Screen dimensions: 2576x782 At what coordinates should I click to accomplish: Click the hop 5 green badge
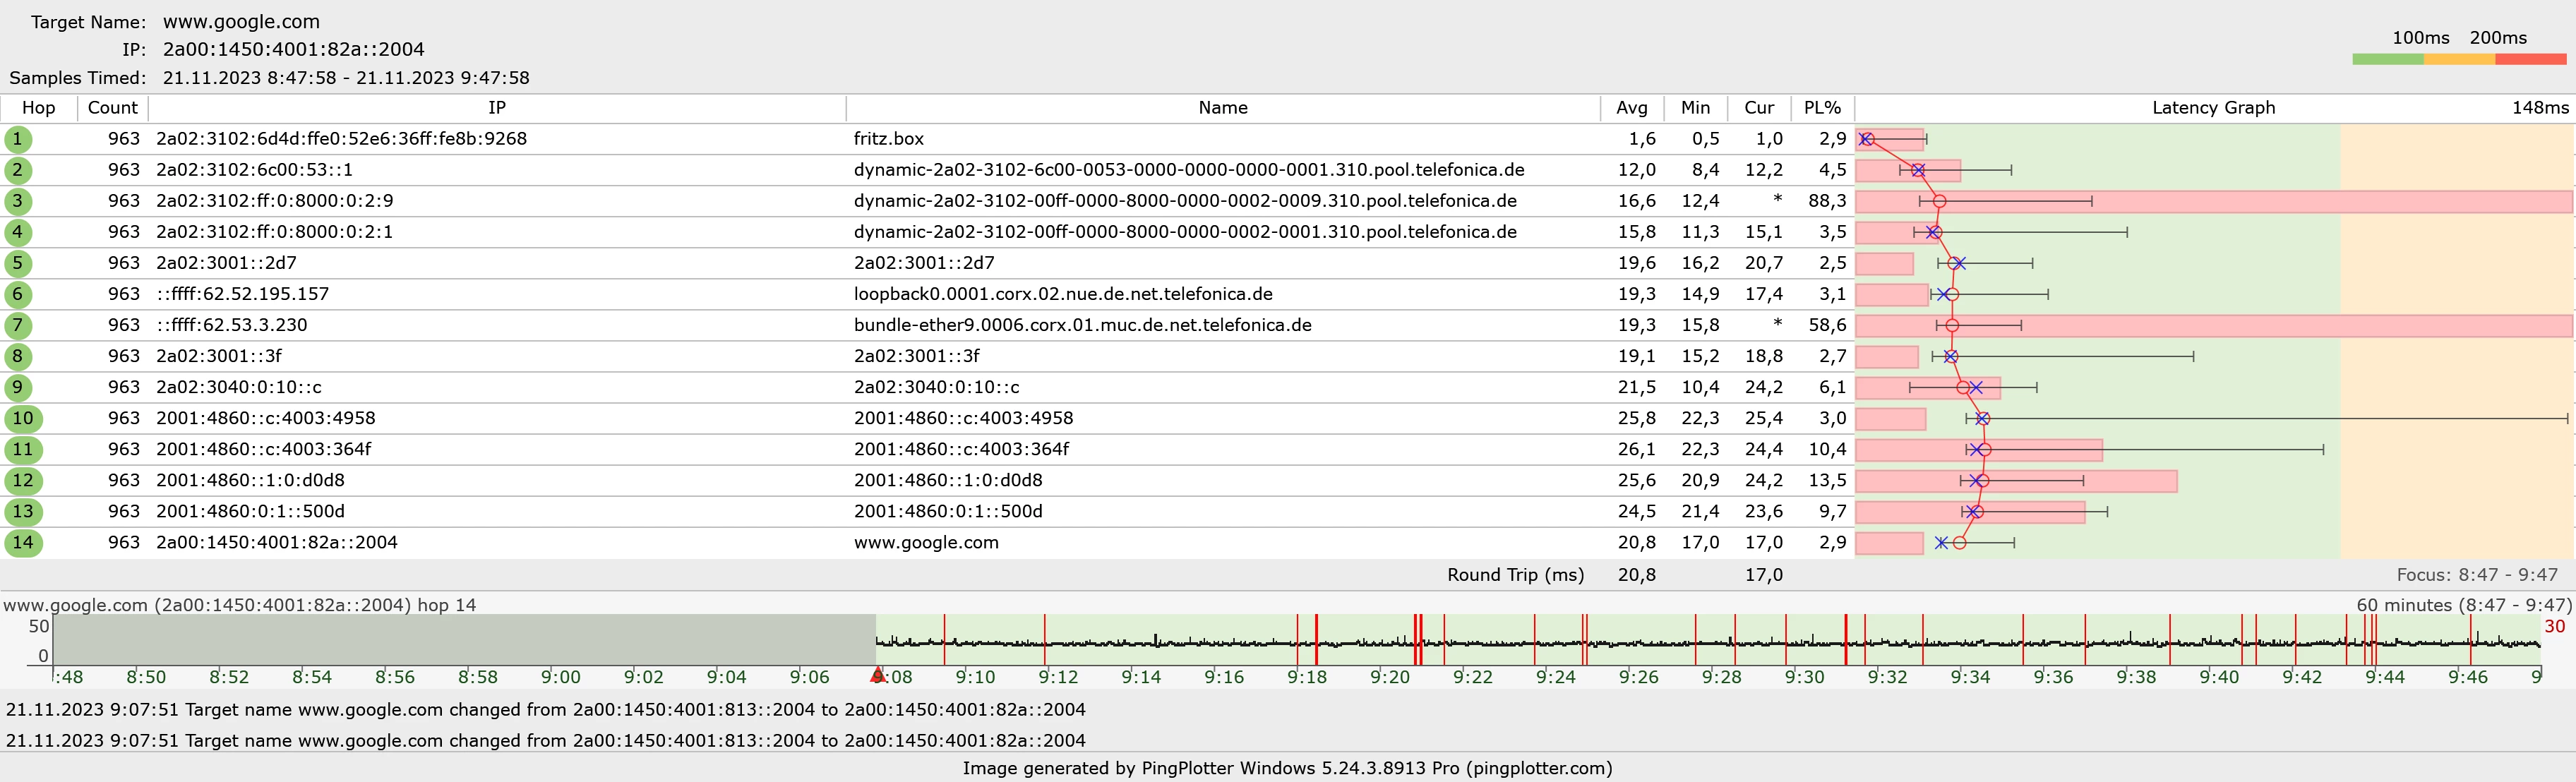pos(17,263)
